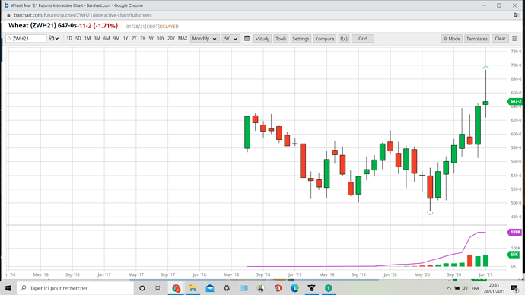Click the search magnifier in symbol box
Screen dimensions: 525x295
click(9, 39)
